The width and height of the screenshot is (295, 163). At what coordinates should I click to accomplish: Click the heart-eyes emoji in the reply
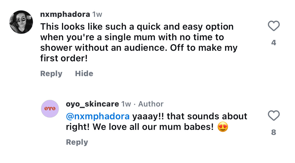click(223, 127)
